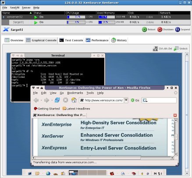The height and width of the screenshot is (178, 192).
Task: Open Firefox window menu triangle
Action: click(x=33, y=88)
